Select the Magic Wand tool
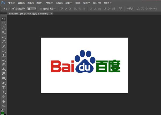The width and height of the screenshot is (161, 115). point(3,32)
